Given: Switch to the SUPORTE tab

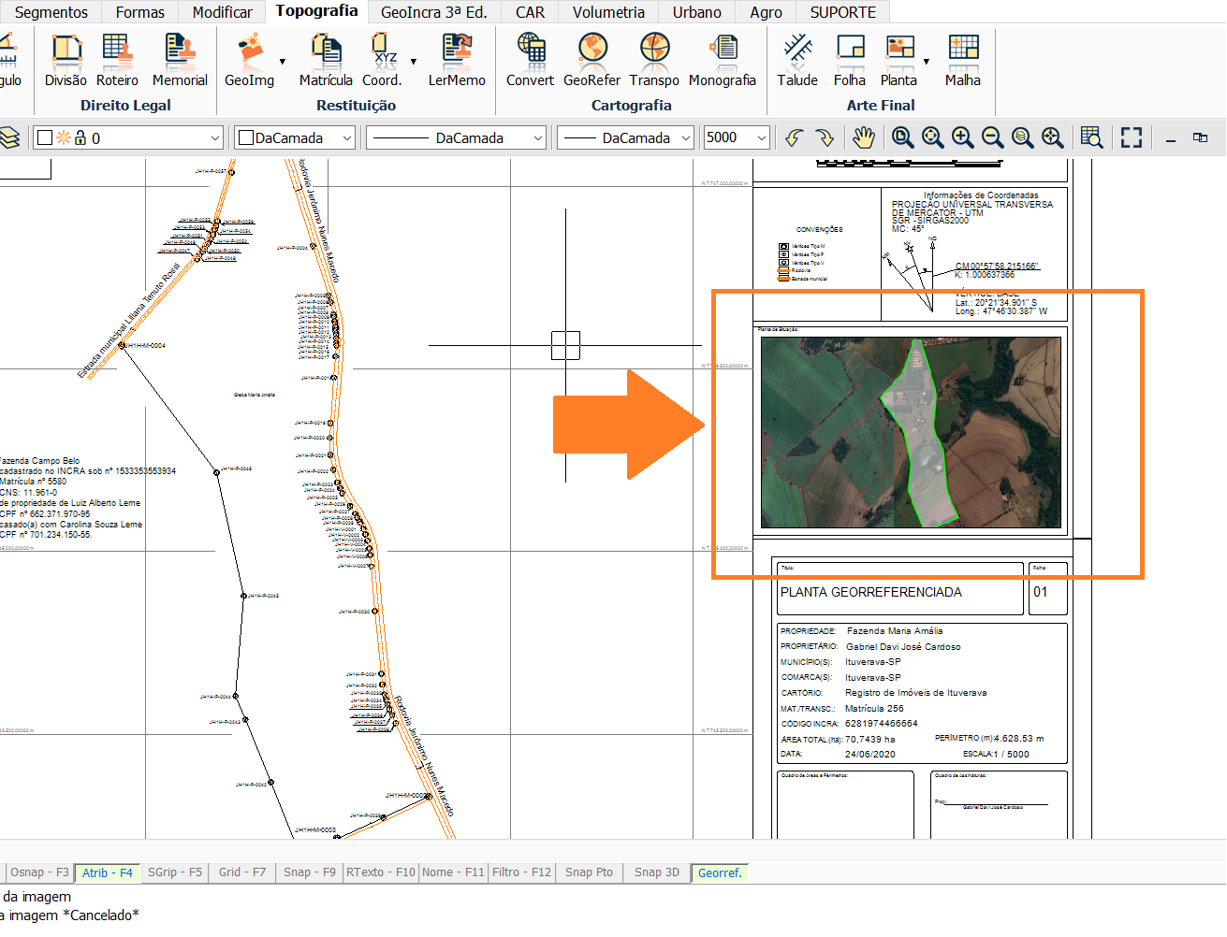Looking at the screenshot, I should point(843,12).
